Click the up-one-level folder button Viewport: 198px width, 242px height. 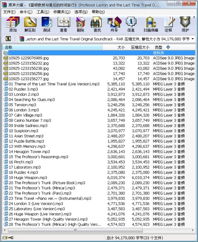pyautogui.click(x=8, y=39)
